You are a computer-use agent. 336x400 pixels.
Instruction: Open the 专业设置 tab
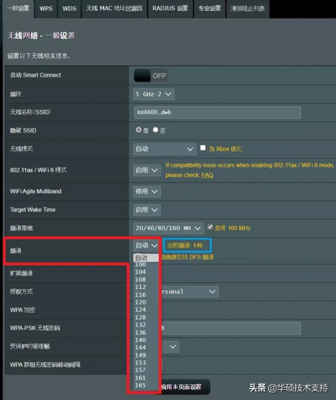209,8
